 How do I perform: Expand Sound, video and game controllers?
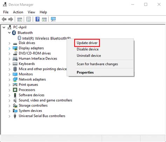pyautogui.click(x=9, y=101)
